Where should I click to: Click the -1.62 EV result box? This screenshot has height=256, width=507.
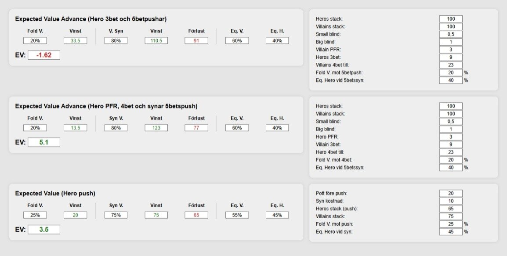point(44,55)
